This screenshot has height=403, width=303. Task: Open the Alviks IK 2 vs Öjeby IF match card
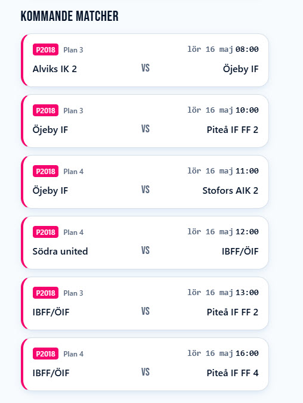(145, 60)
